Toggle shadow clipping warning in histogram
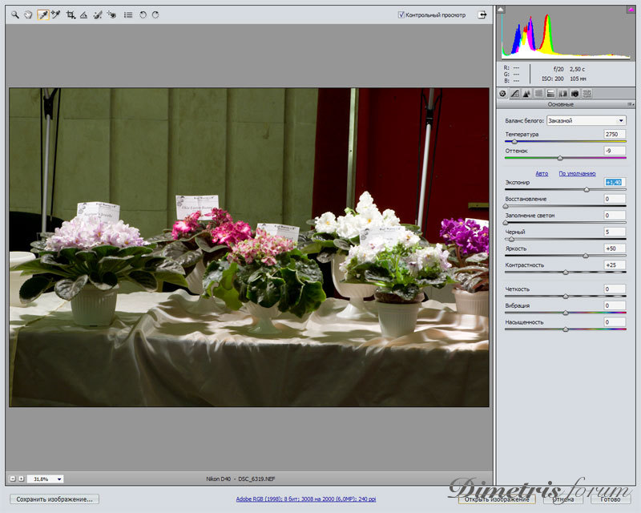This screenshot has width=641, height=513. pos(502,10)
